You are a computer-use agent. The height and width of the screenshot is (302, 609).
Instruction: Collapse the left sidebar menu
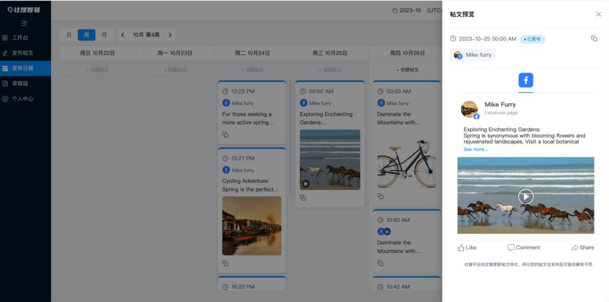(x=24, y=23)
